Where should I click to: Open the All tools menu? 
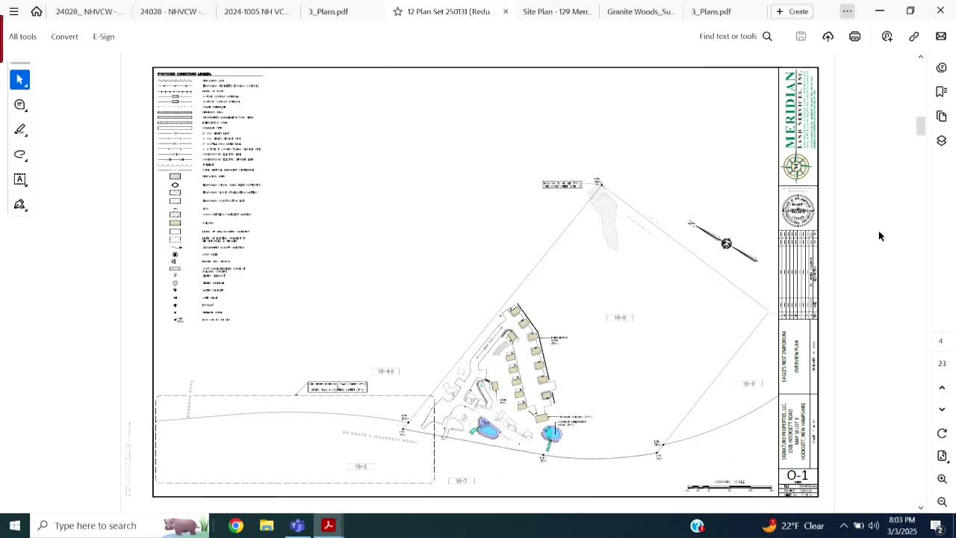click(22, 37)
